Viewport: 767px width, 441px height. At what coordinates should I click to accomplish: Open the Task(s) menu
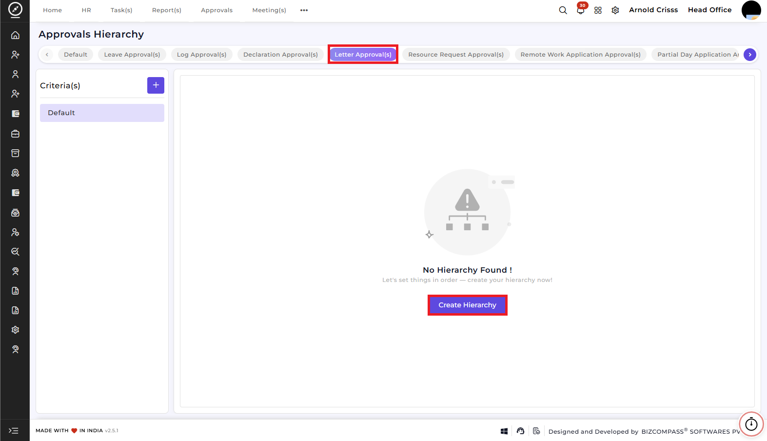pyautogui.click(x=121, y=10)
